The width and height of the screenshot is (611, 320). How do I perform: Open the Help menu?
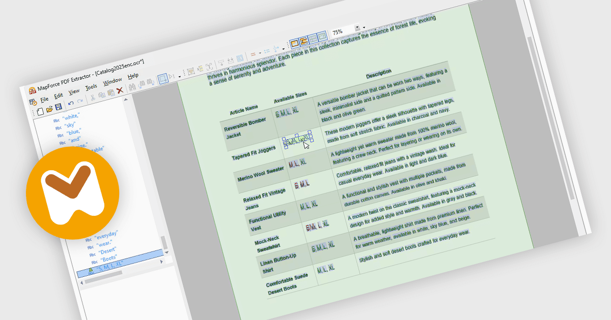pos(133,76)
